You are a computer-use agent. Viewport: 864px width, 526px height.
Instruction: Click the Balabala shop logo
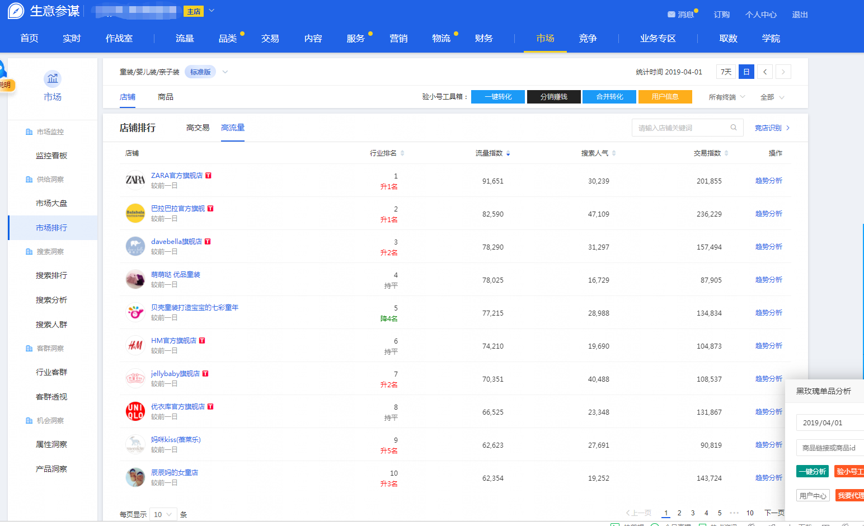135,213
